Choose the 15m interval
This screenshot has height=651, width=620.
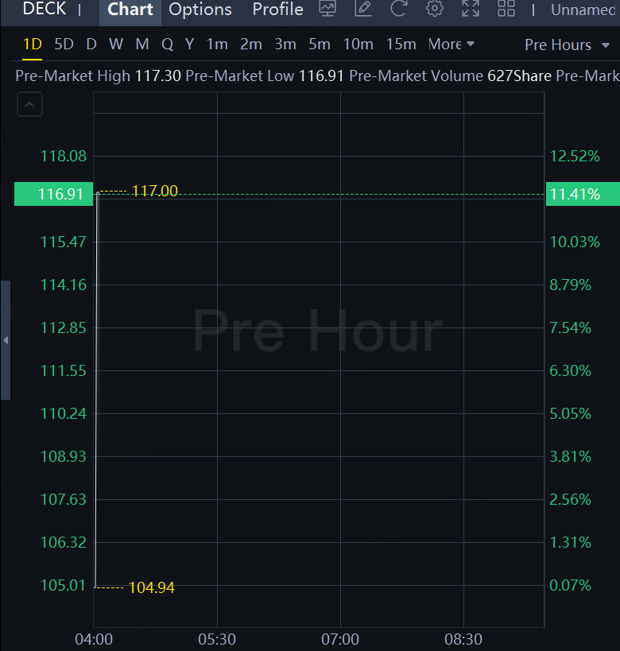(401, 45)
